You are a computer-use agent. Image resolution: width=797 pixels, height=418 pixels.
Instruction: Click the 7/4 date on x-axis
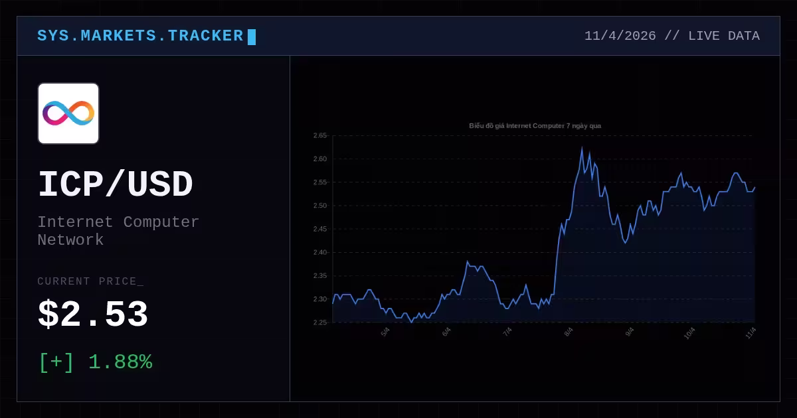(x=507, y=332)
